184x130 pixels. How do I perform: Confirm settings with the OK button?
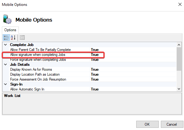tap(147, 124)
